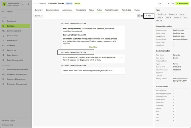This screenshot has height=128, width=191.
Task: Click the Edit Contact button
Action: (x=182, y=3)
